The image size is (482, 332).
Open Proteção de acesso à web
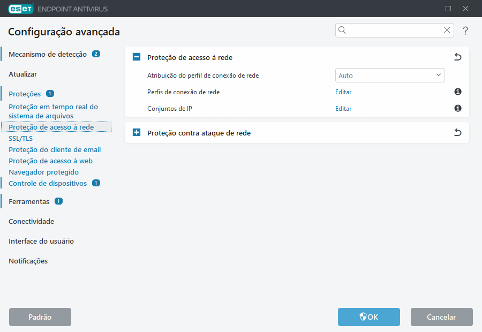coord(50,161)
